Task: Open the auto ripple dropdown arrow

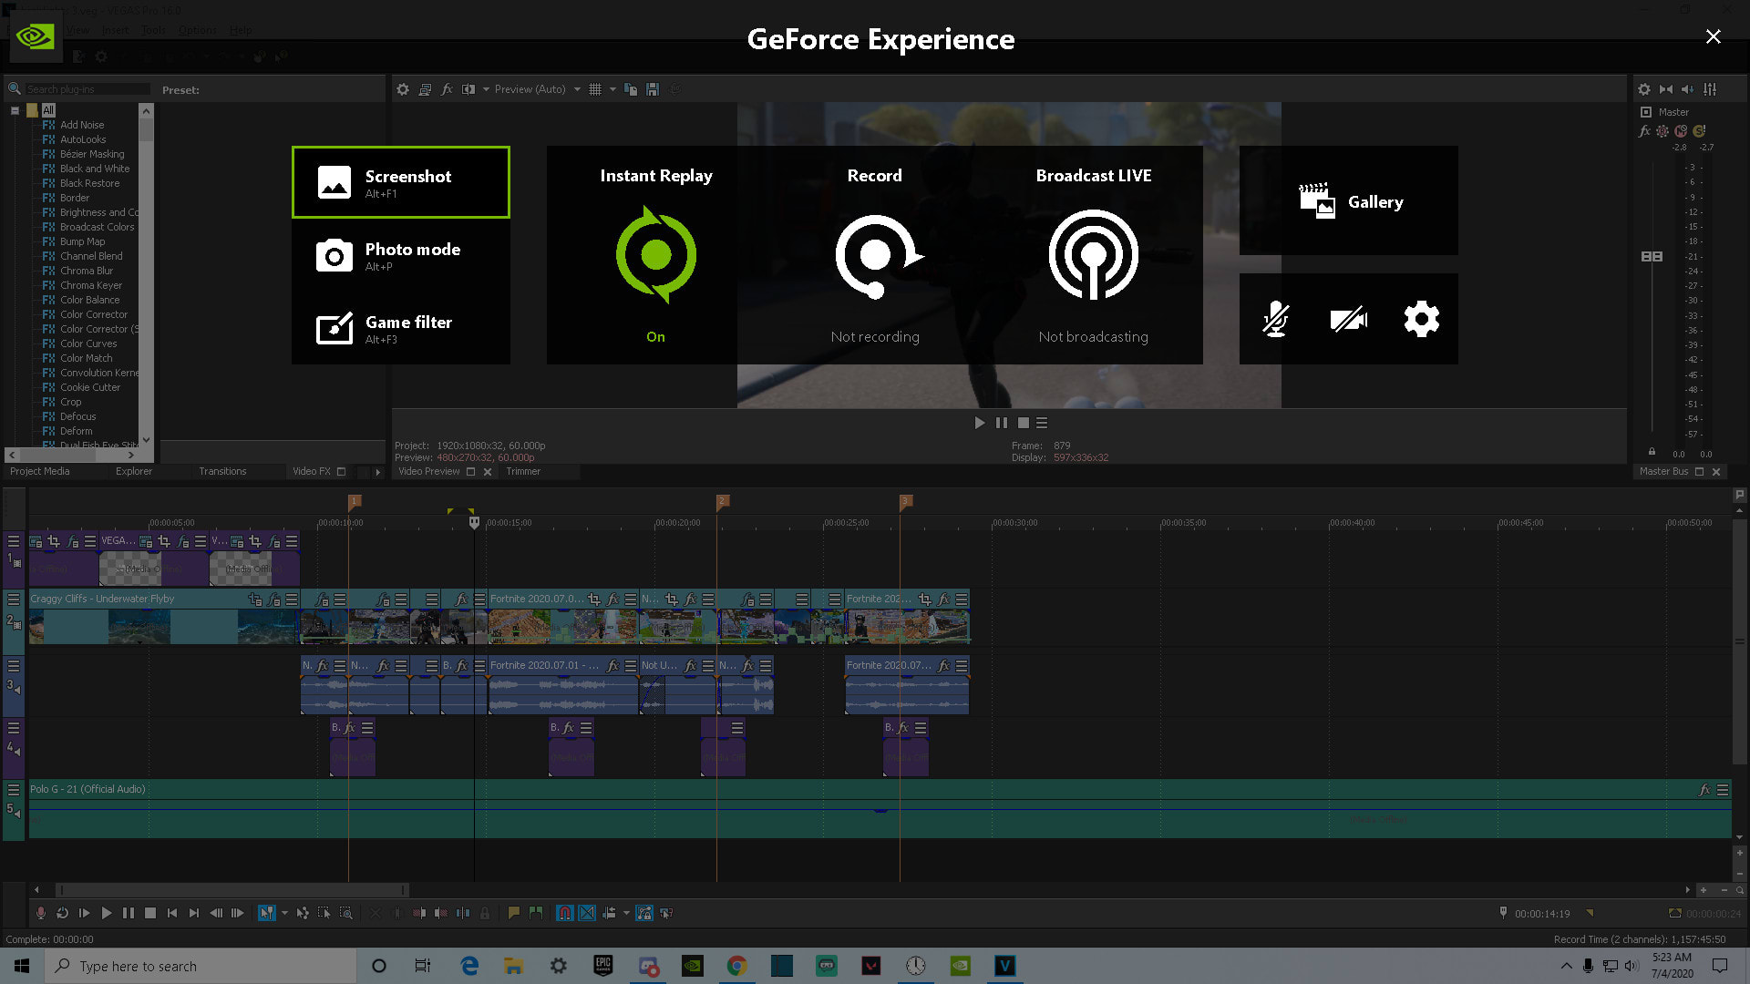Action: [626, 913]
